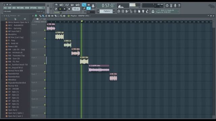This screenshot has width=216, height=121.
Task: Select the audio clip on Track 7
Action: pos(113,77)
